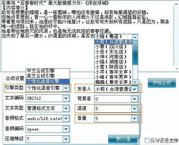The image size is (179, 145).
Task: Click the text area scroll-up arrow
Action: 176,4
